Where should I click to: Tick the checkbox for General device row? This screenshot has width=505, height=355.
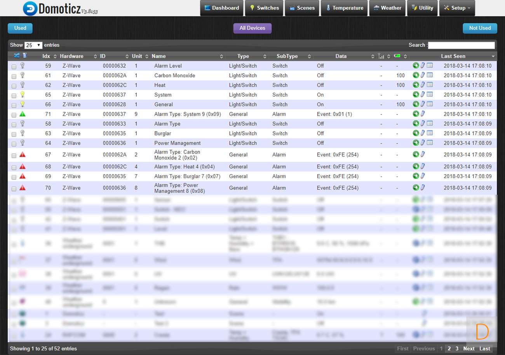pyautogui.click(x=14, y=105)
